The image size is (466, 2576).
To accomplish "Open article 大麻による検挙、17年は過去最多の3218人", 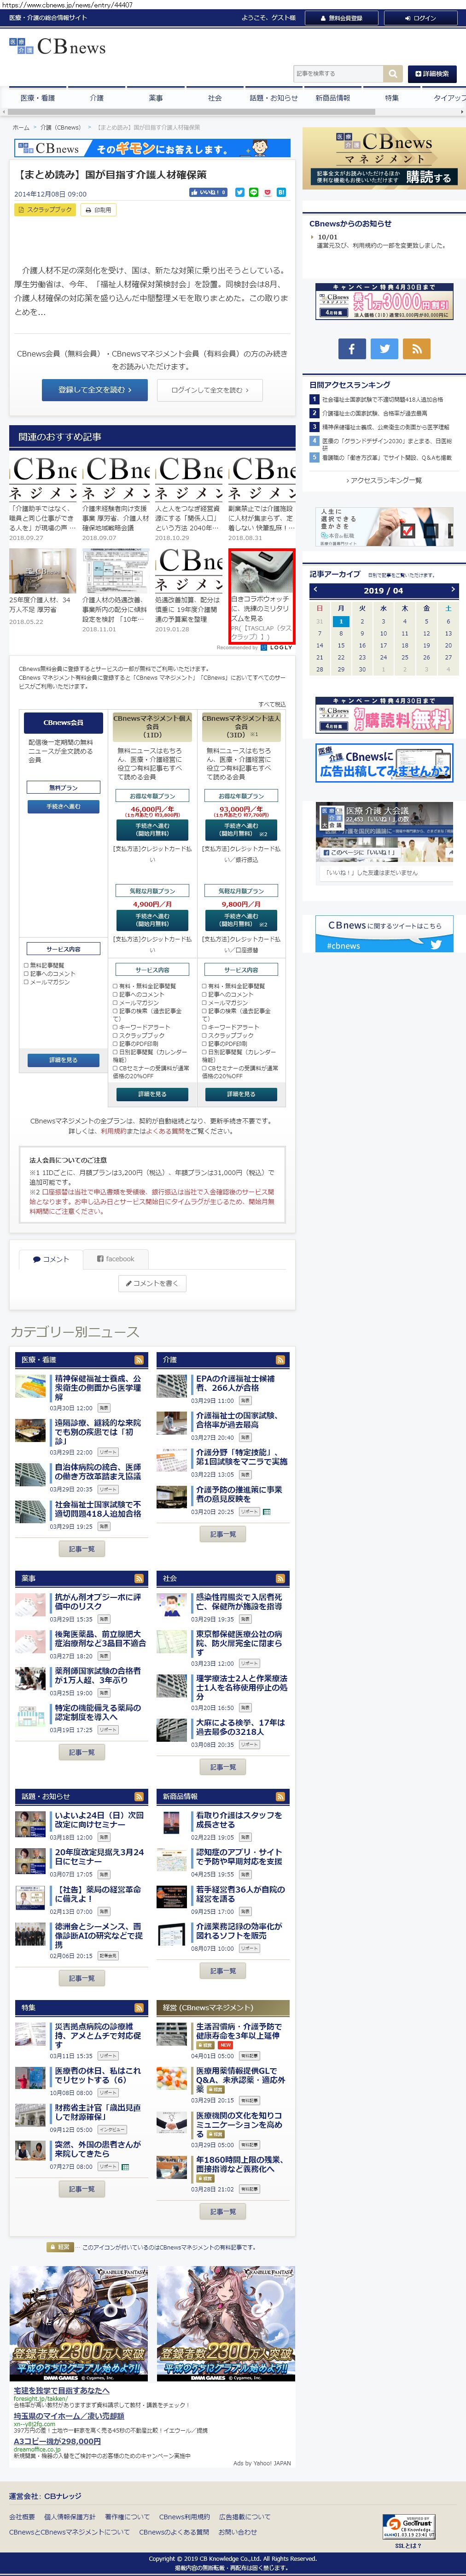I will pyautogui.click(x=239, y=1727).
